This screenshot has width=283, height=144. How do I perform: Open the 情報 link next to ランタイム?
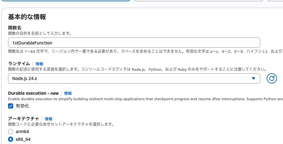pyautogui.click(x=39, y=64)
